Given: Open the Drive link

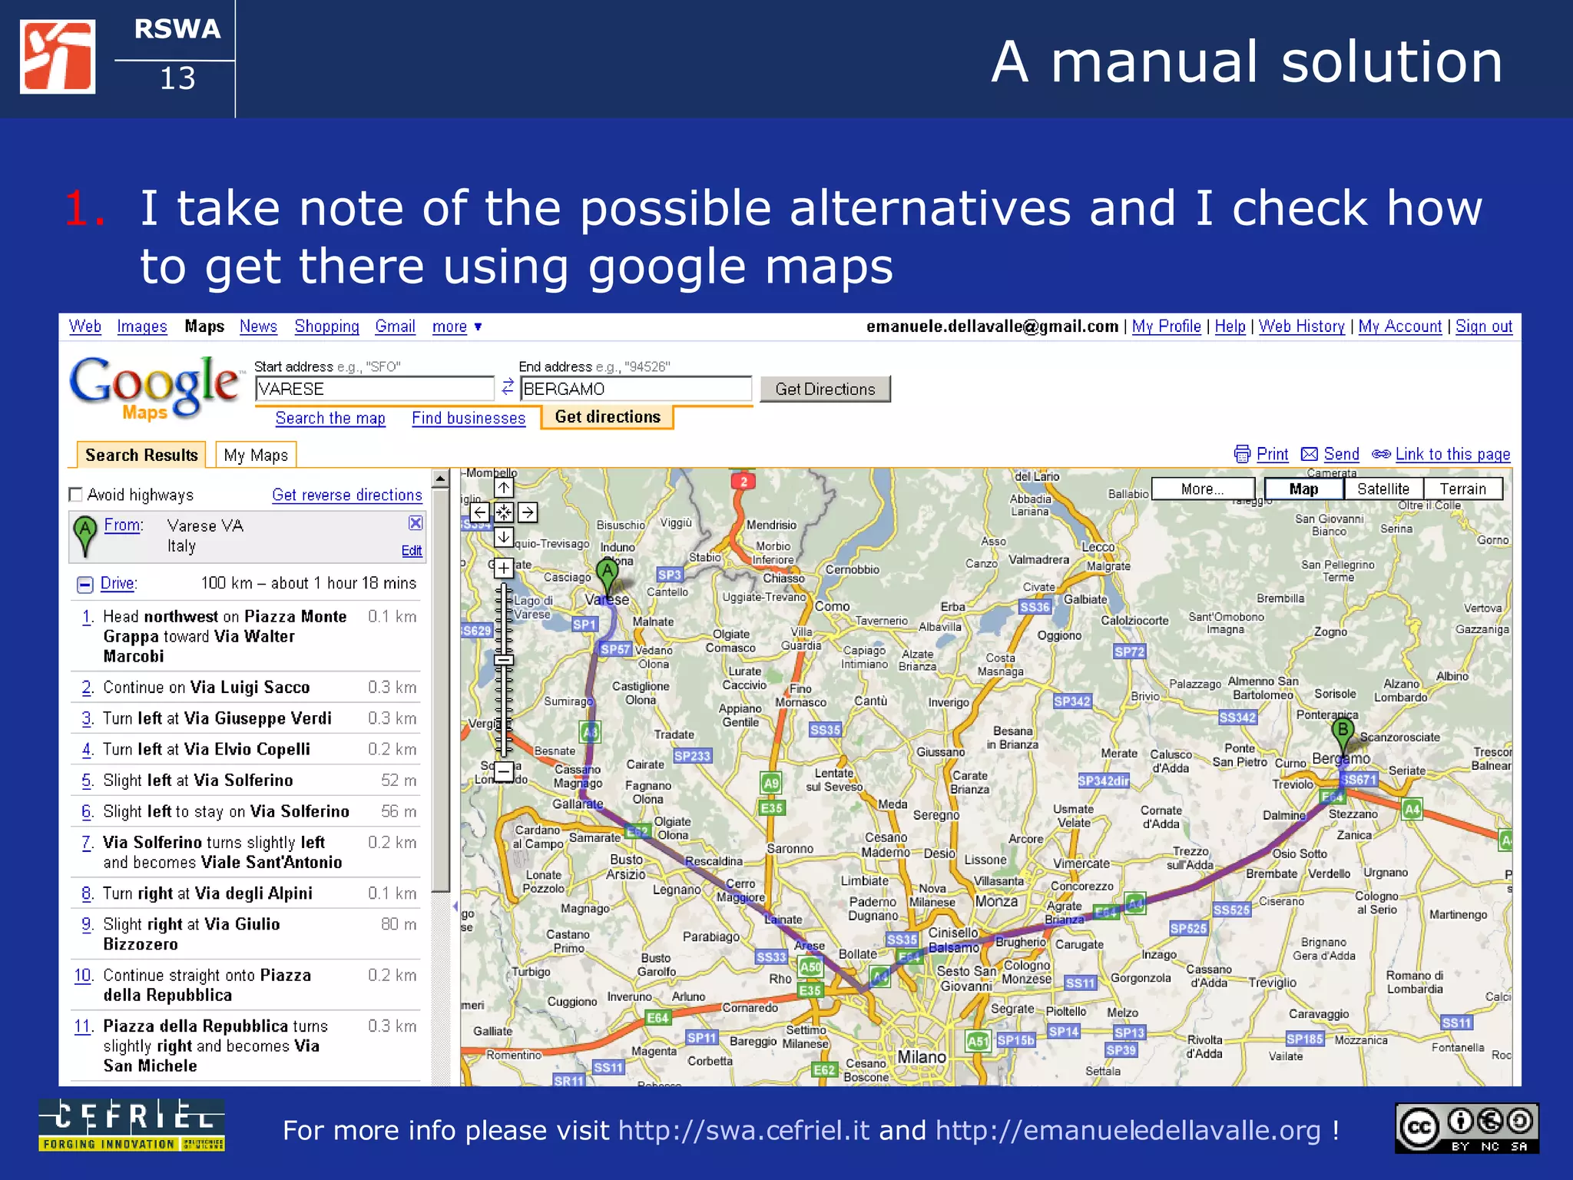Looking at the screenshot, I should click(118, 583).
